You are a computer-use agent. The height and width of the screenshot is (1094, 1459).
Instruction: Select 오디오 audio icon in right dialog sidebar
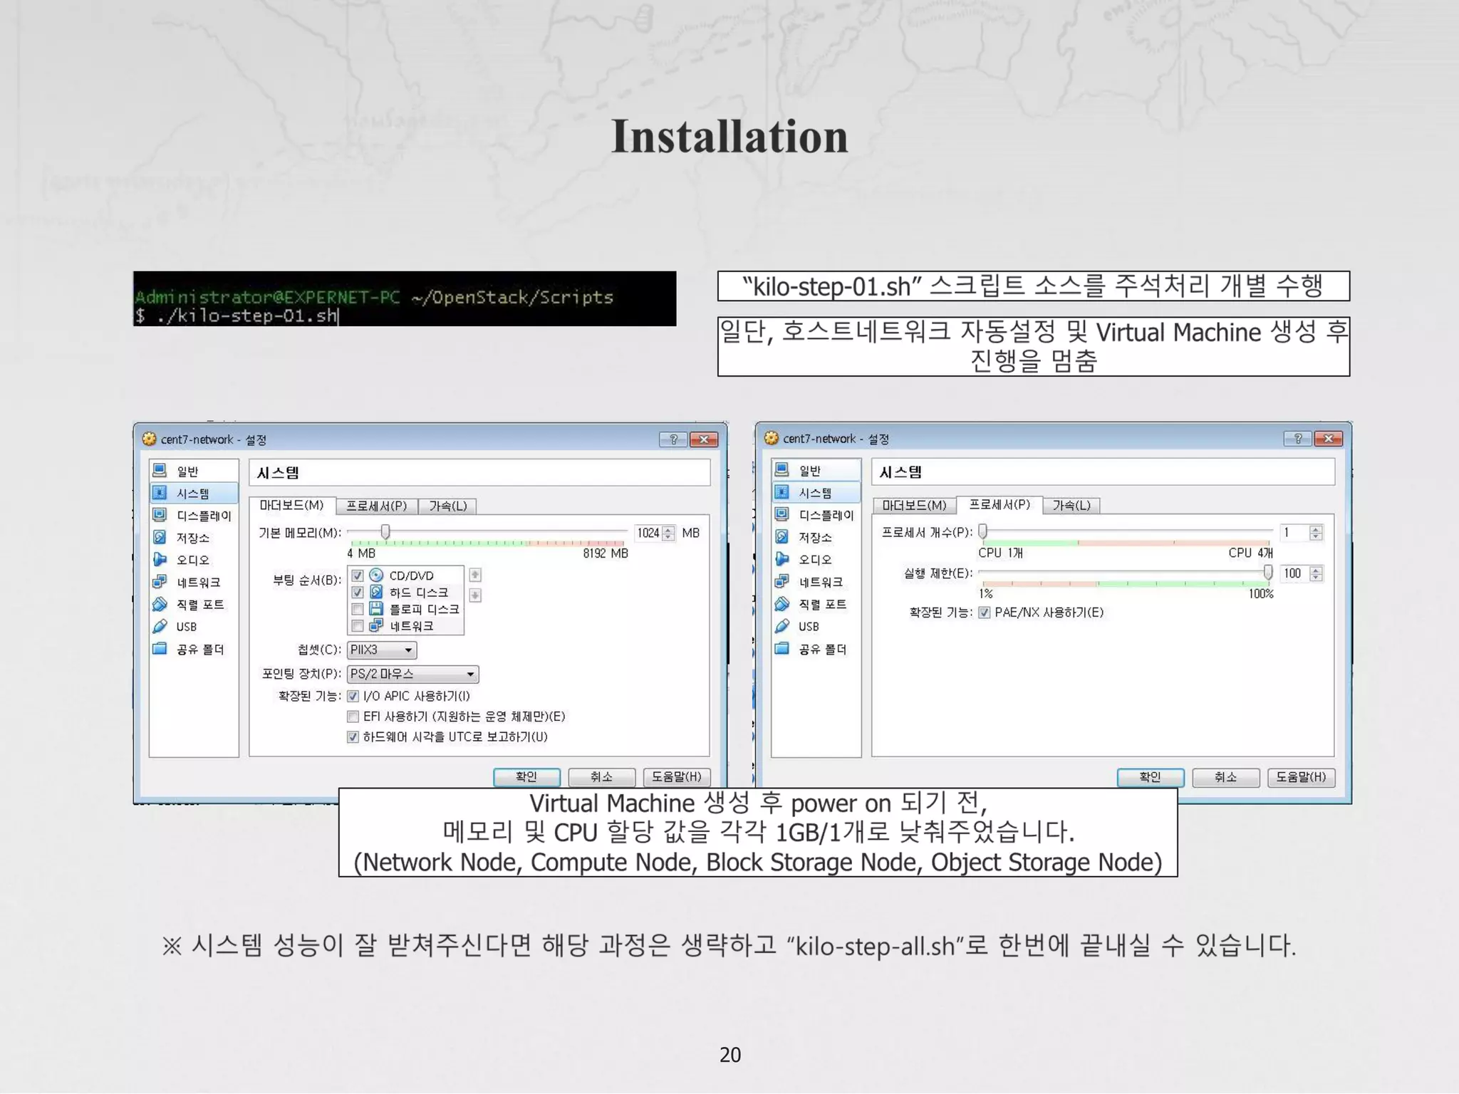click(x=782, y=559)
